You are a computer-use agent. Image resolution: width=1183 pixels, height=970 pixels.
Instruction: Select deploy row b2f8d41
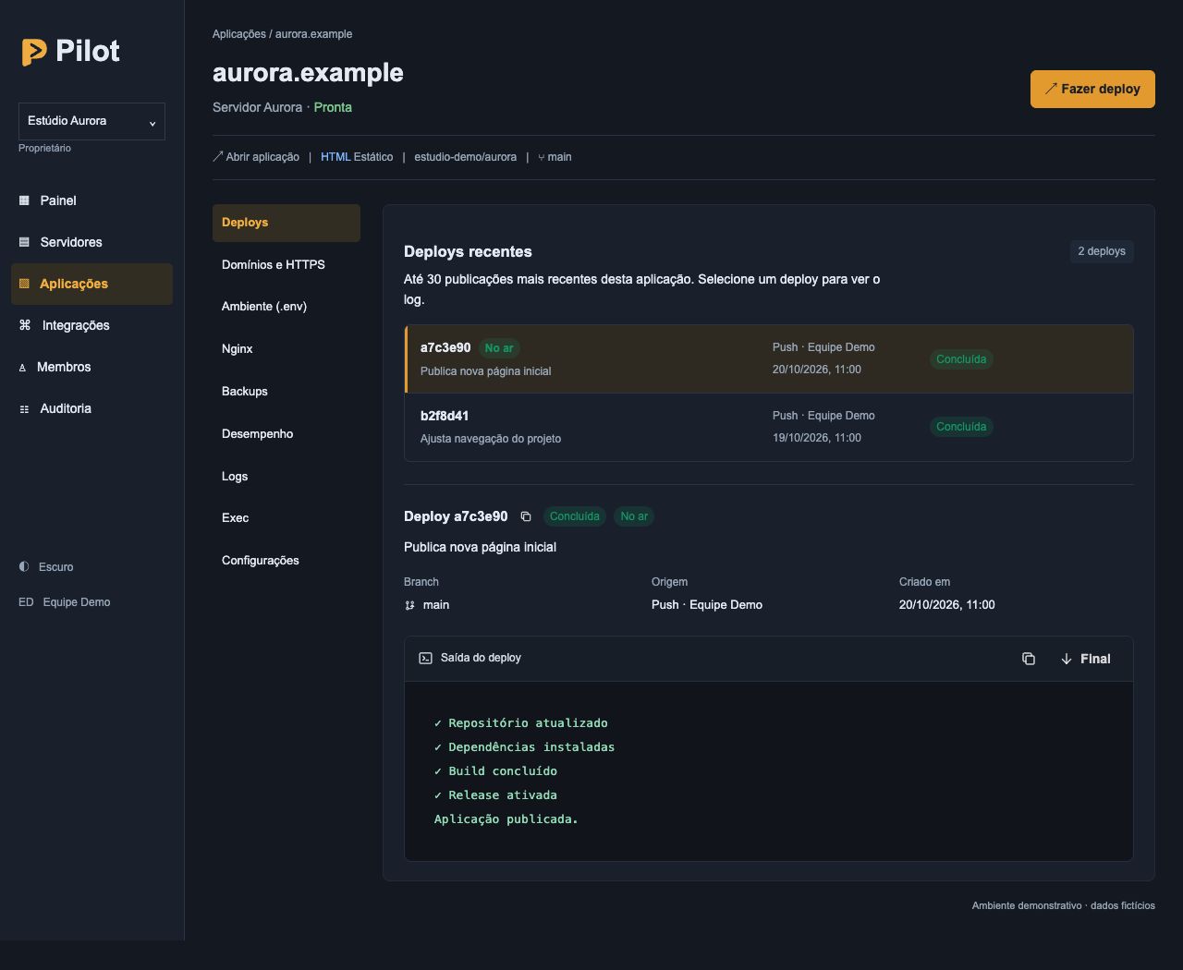769,427
